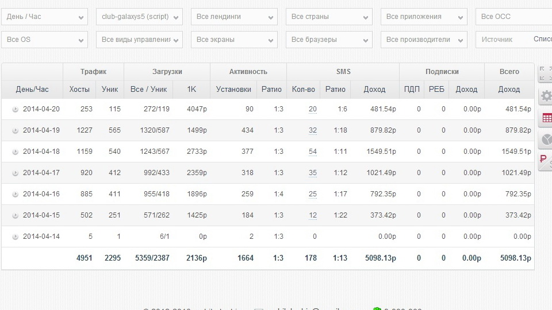The image size is (552, 310).
Task: Open settings gear in right sidebar
Action: coord(546,96)
